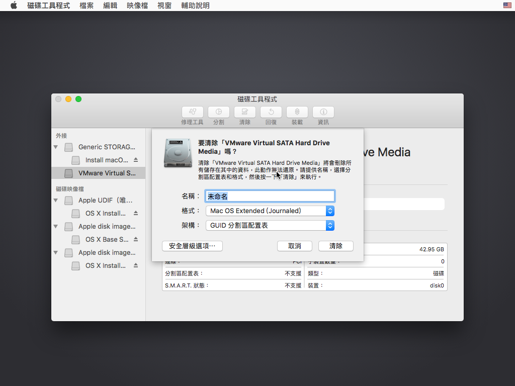Screen dimensions: 515x386
Task: Collapse the Generic STORAG... disclosure triangle
Action: 56,147
